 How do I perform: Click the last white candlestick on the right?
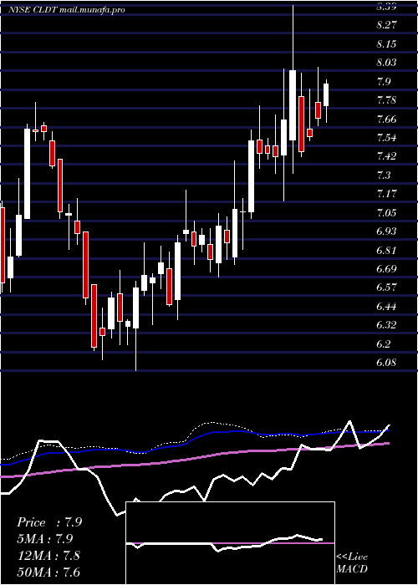[x=326, y=94]
